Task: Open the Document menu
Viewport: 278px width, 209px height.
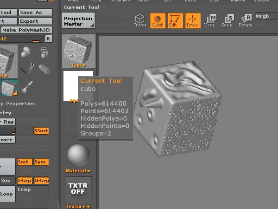Action: [120, 1]
